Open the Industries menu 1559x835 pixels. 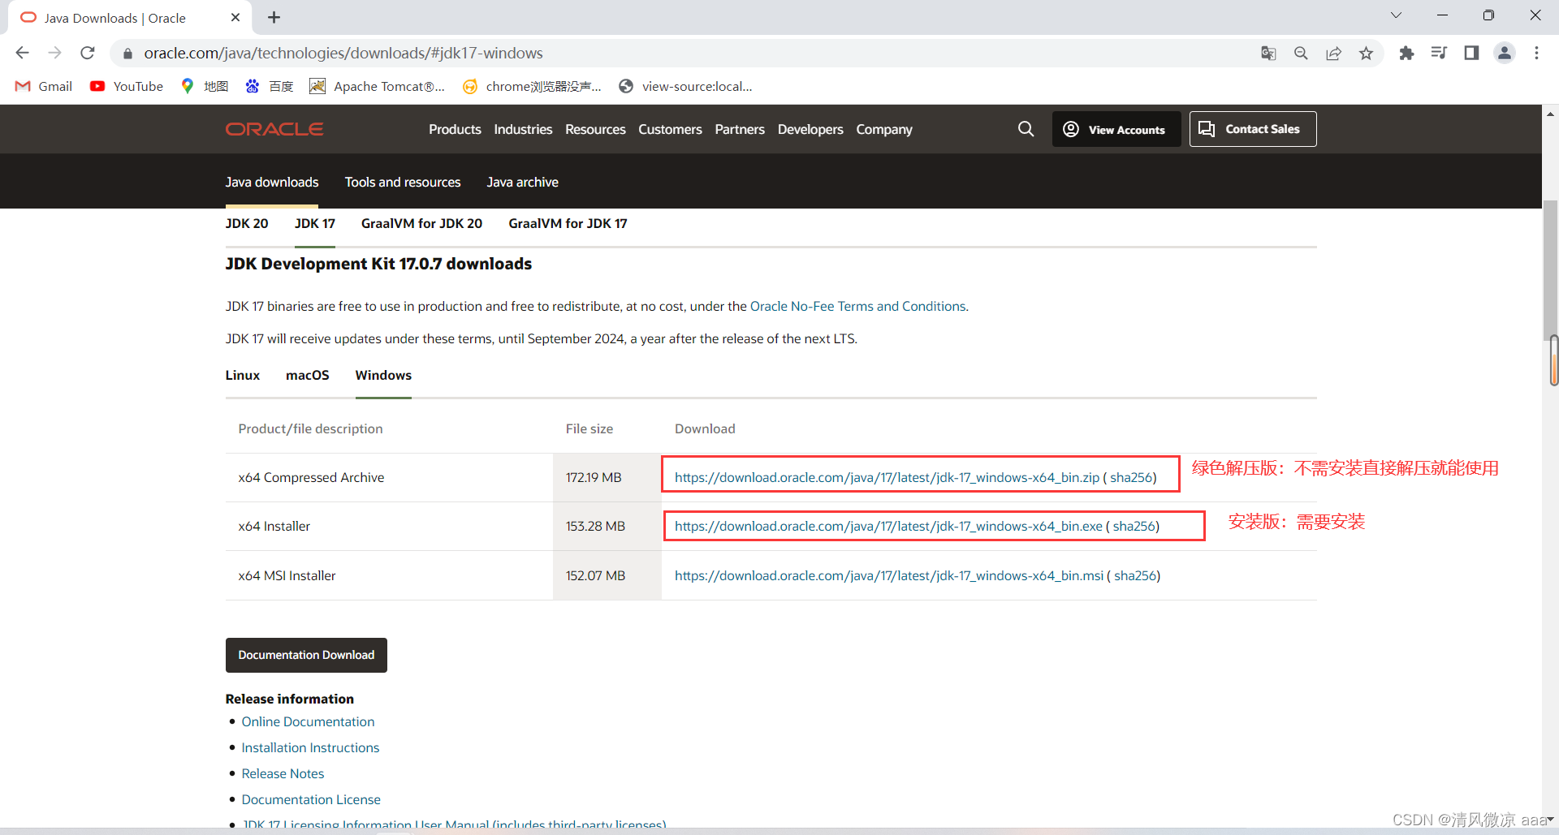point(523,129)
